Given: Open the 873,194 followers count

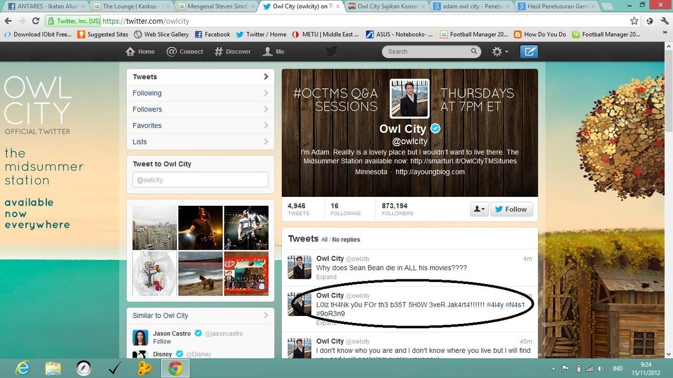Looking at the screenshot, I should point(397,209).
